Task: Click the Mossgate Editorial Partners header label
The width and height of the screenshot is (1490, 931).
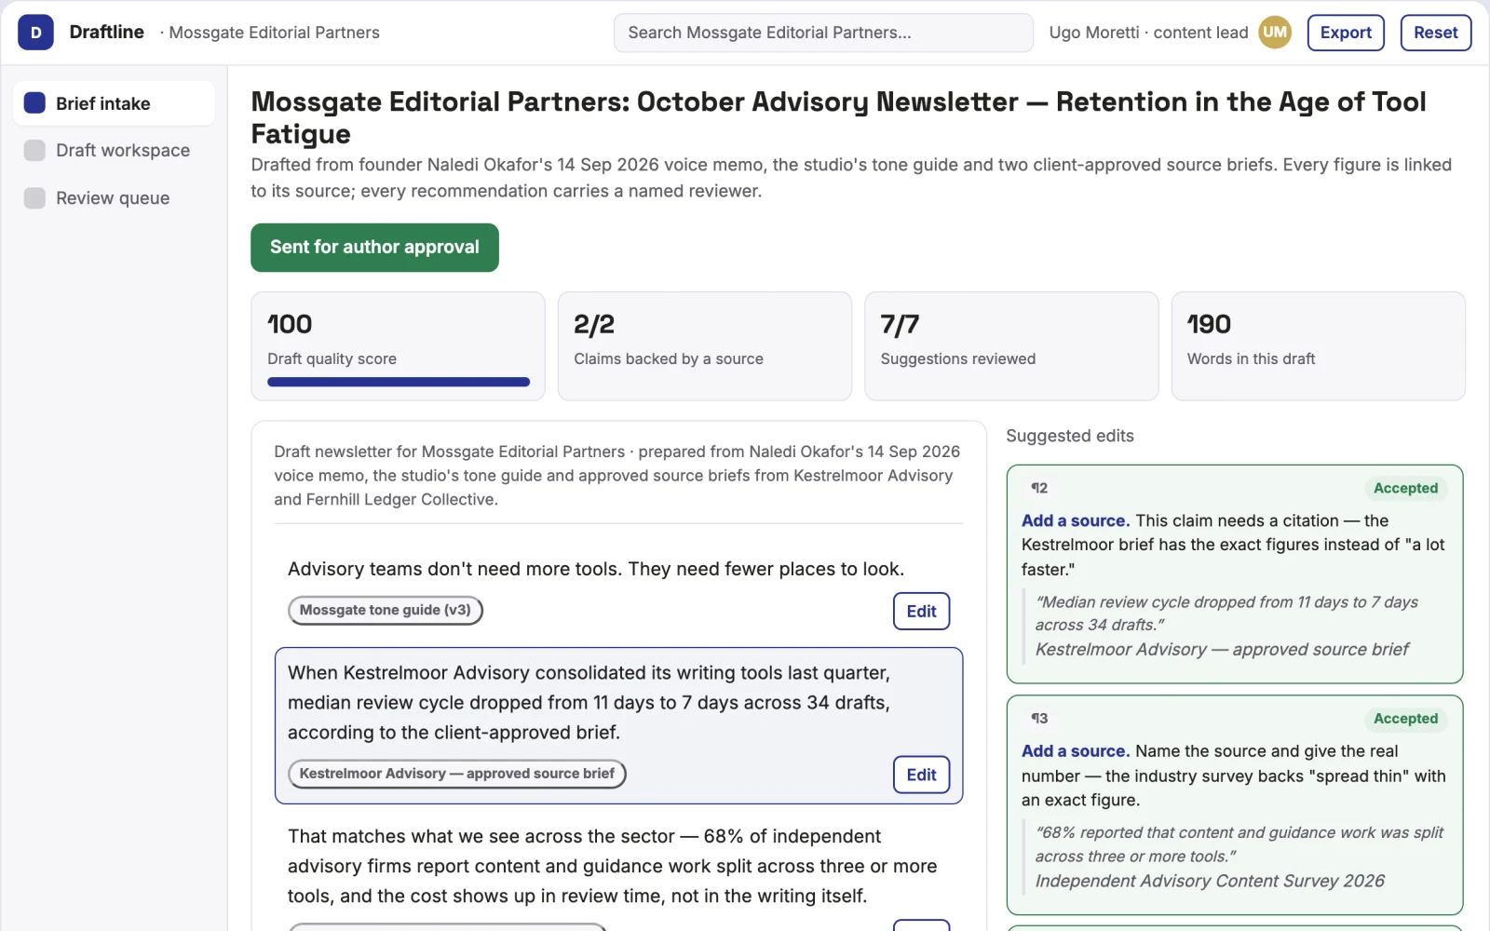Action: tap(274, 33)
